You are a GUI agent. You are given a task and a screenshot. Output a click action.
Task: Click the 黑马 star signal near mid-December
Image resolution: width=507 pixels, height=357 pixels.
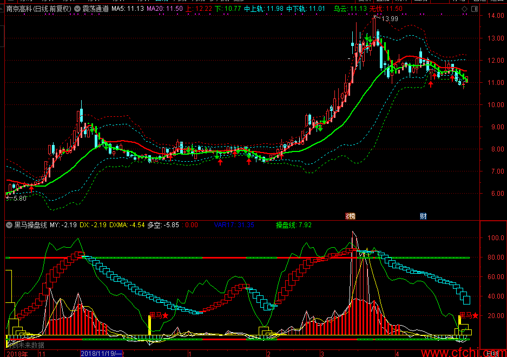click(x=159, y=315)
